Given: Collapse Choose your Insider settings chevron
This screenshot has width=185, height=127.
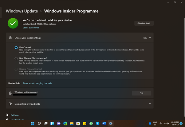Looking at the screenshot, I should [x=150, y=38].
